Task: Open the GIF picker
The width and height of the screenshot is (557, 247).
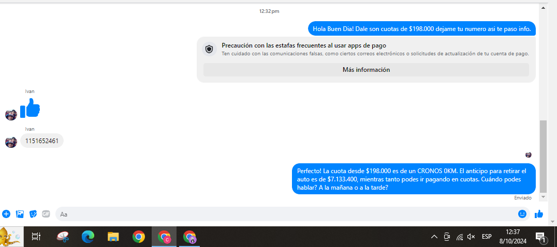Action: pyautogui.click(x=46, y=214)
